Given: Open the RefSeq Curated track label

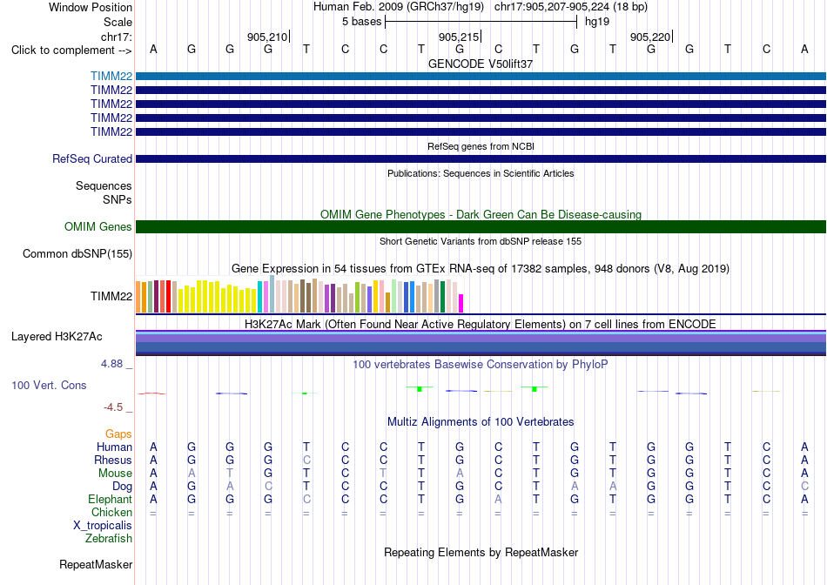Looking at the screenshot, I should click(91, 158).
